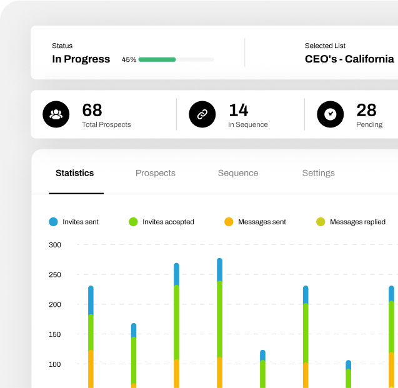Click the In Sequence label
This screenshot has width=398, height=388.
tap(248, 124)
